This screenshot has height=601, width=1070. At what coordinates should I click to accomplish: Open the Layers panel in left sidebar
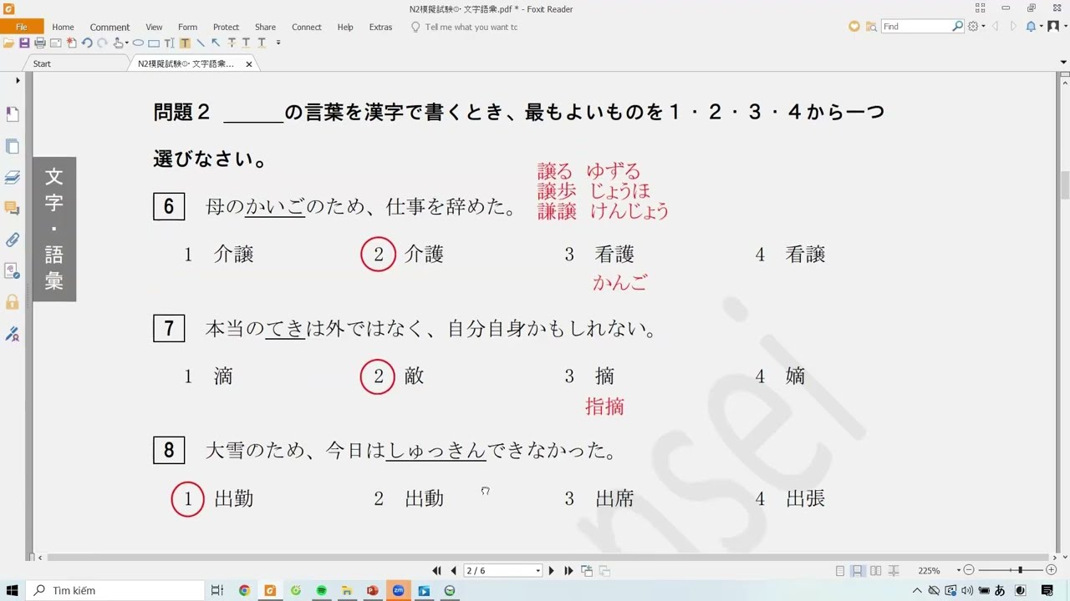pyautogui.click(x=12, y=177)
